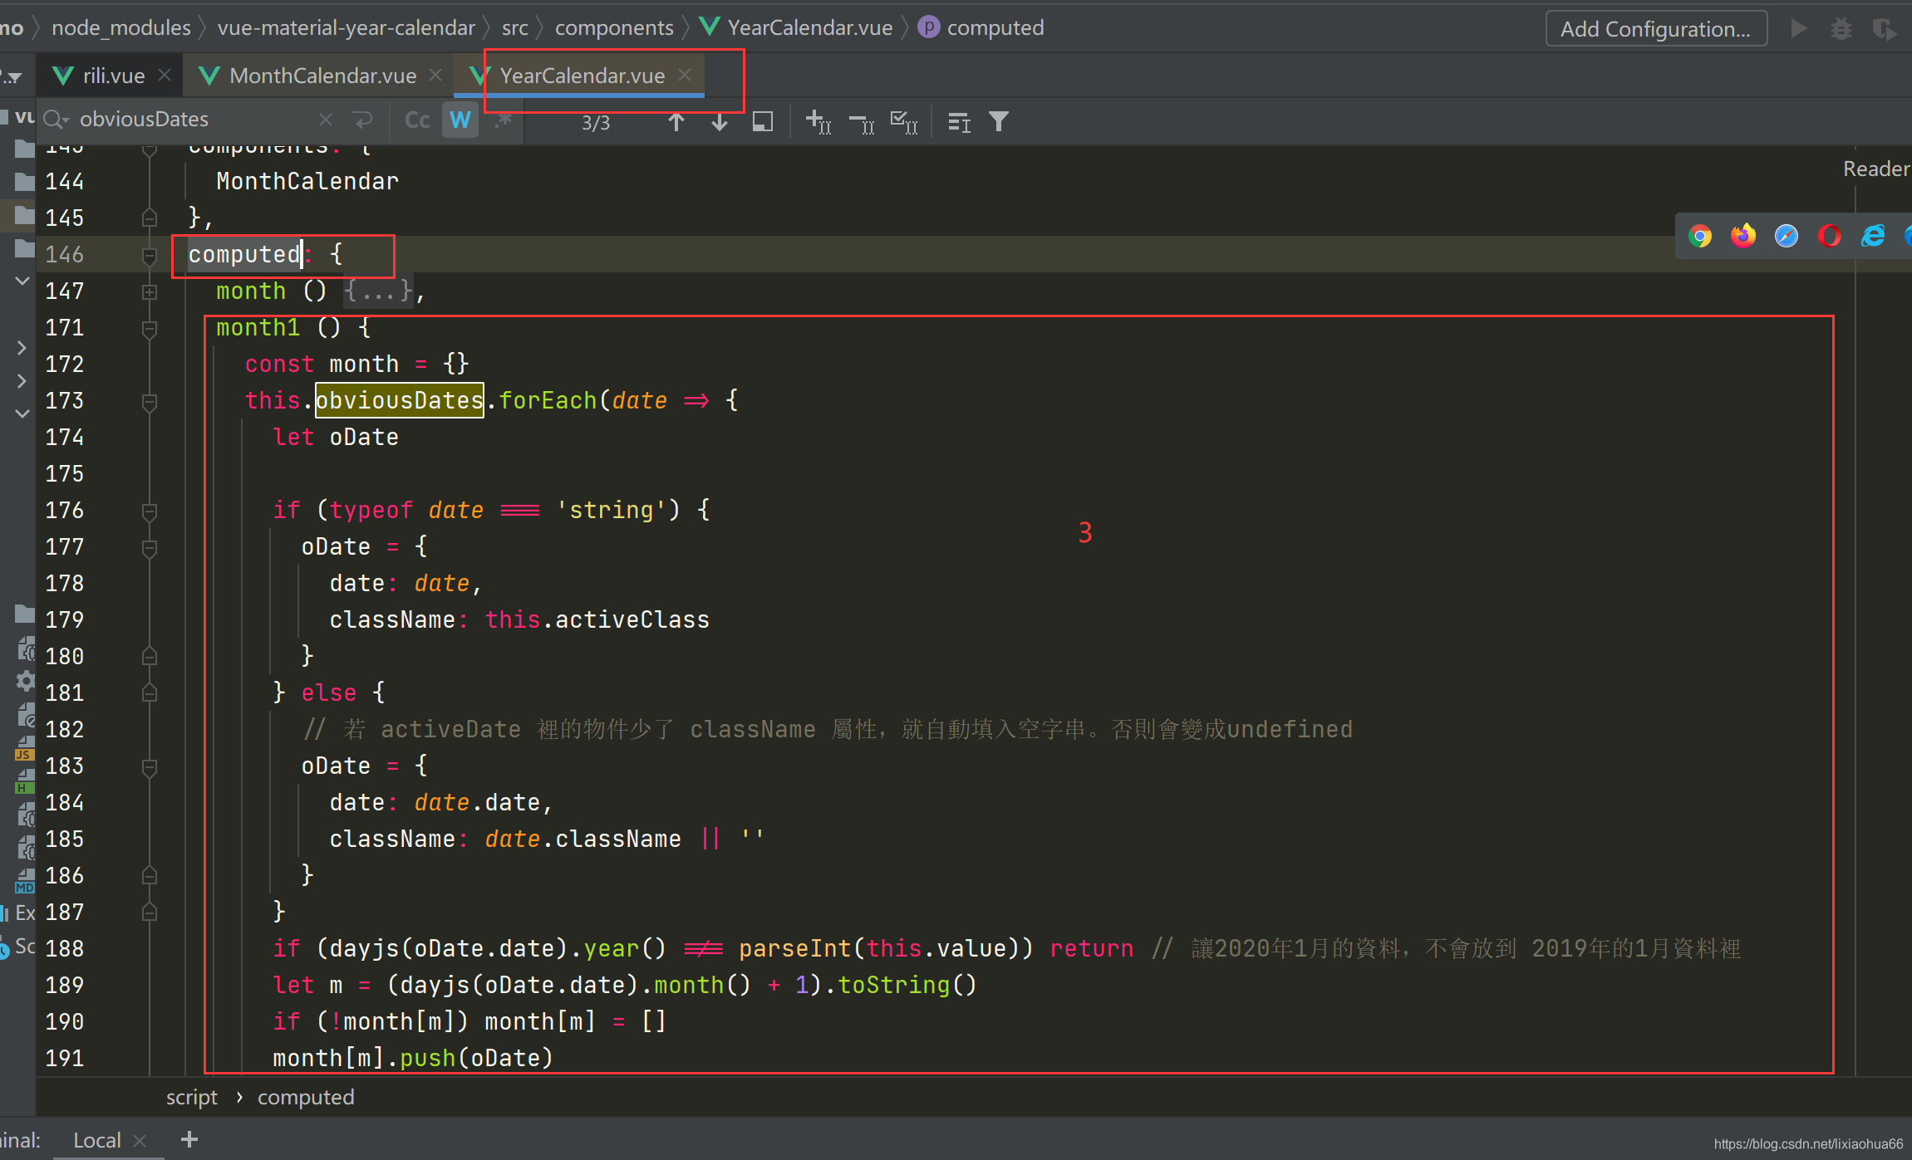Open in Firefox browser icon
This screenshot has height=1160, width=1912.
1743,237
